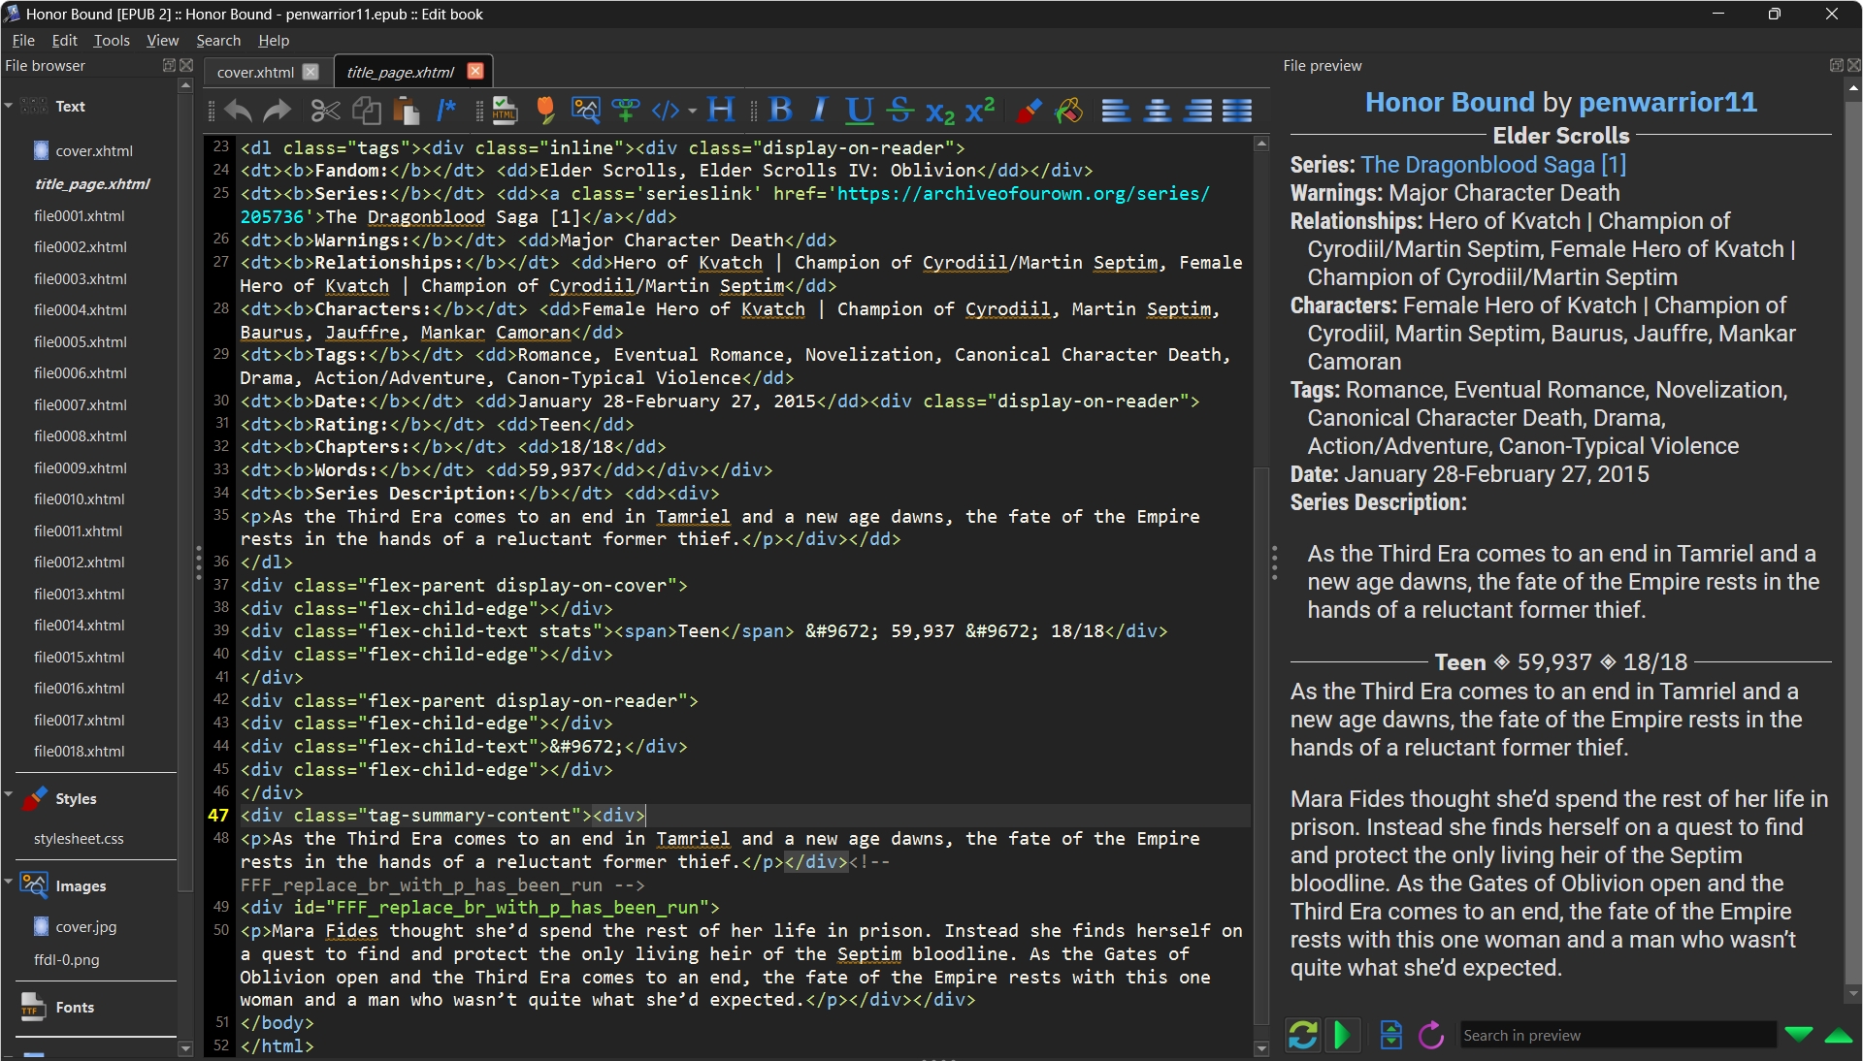Collapse the Text section in File browser
1863x1061 pixels.
[9, 106]
